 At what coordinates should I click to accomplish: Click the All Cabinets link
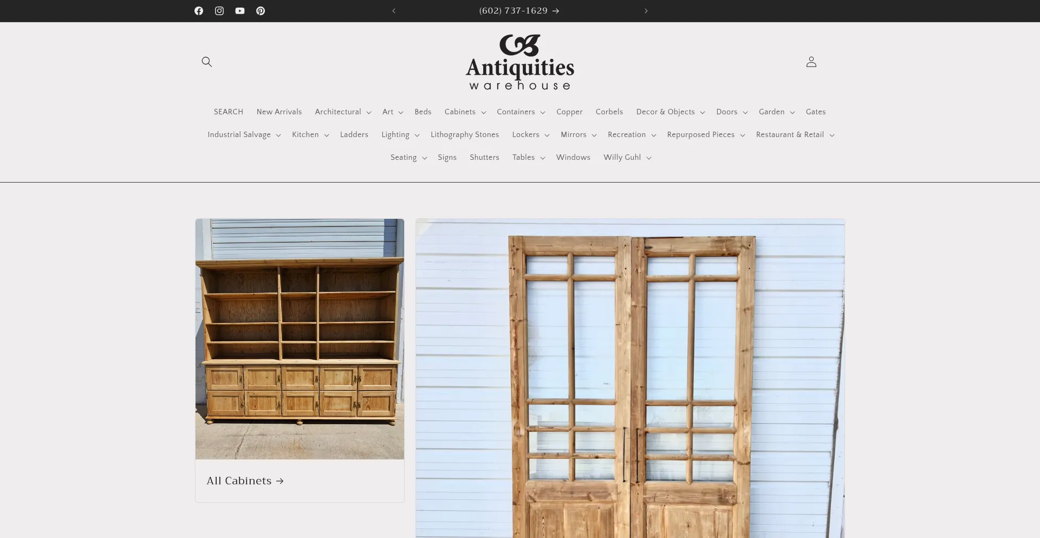click(245, 481)
